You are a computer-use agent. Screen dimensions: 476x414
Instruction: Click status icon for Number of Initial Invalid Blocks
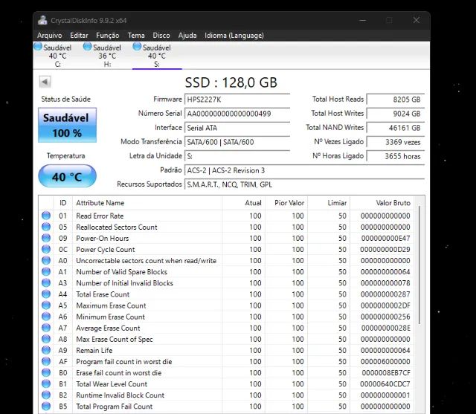point(46,282)
